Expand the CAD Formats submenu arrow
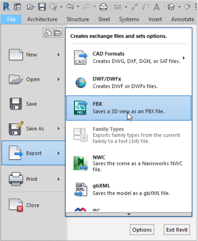The width and height of the screenshot is (198, 241). [x=184, y=58]
